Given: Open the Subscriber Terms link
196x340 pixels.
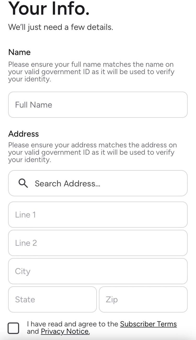Looking at the screenshot, I should point(148,324).
